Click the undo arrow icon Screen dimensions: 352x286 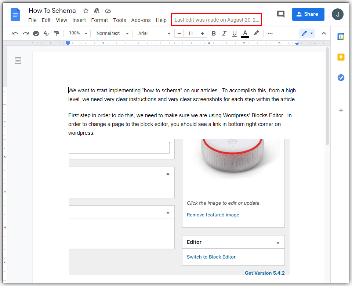15,33
